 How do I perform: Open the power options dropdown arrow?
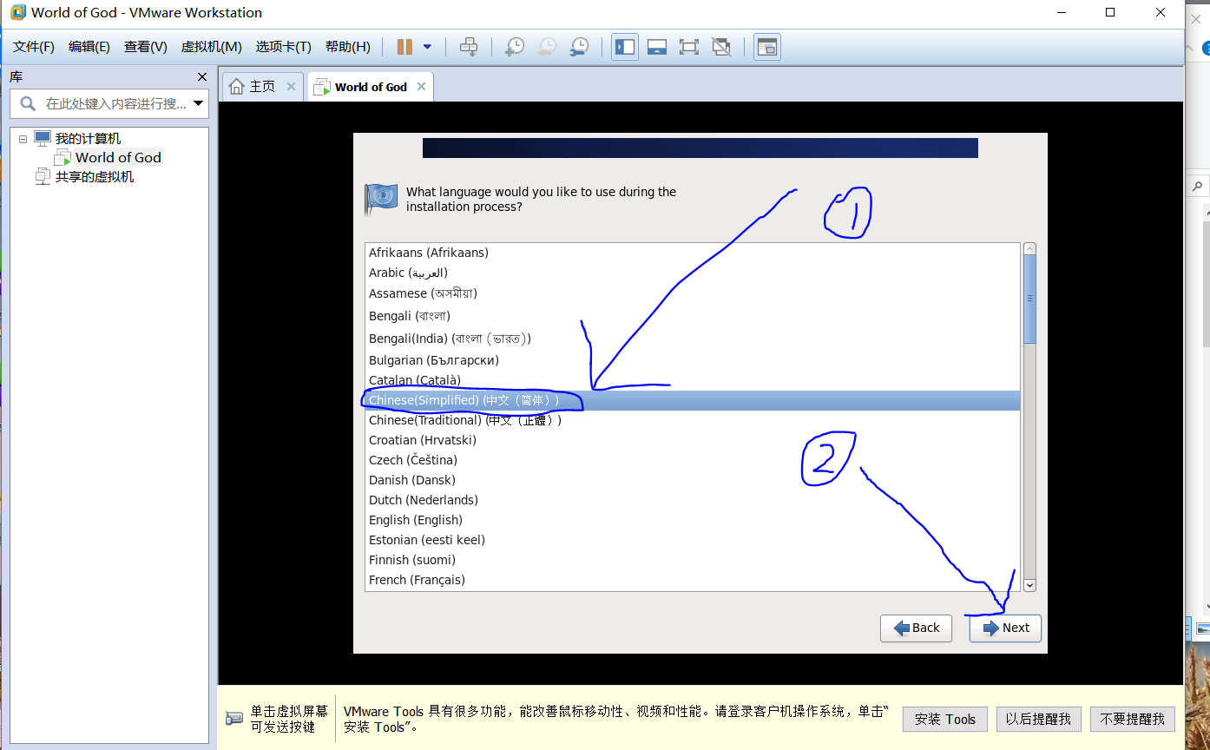[427, 47]
